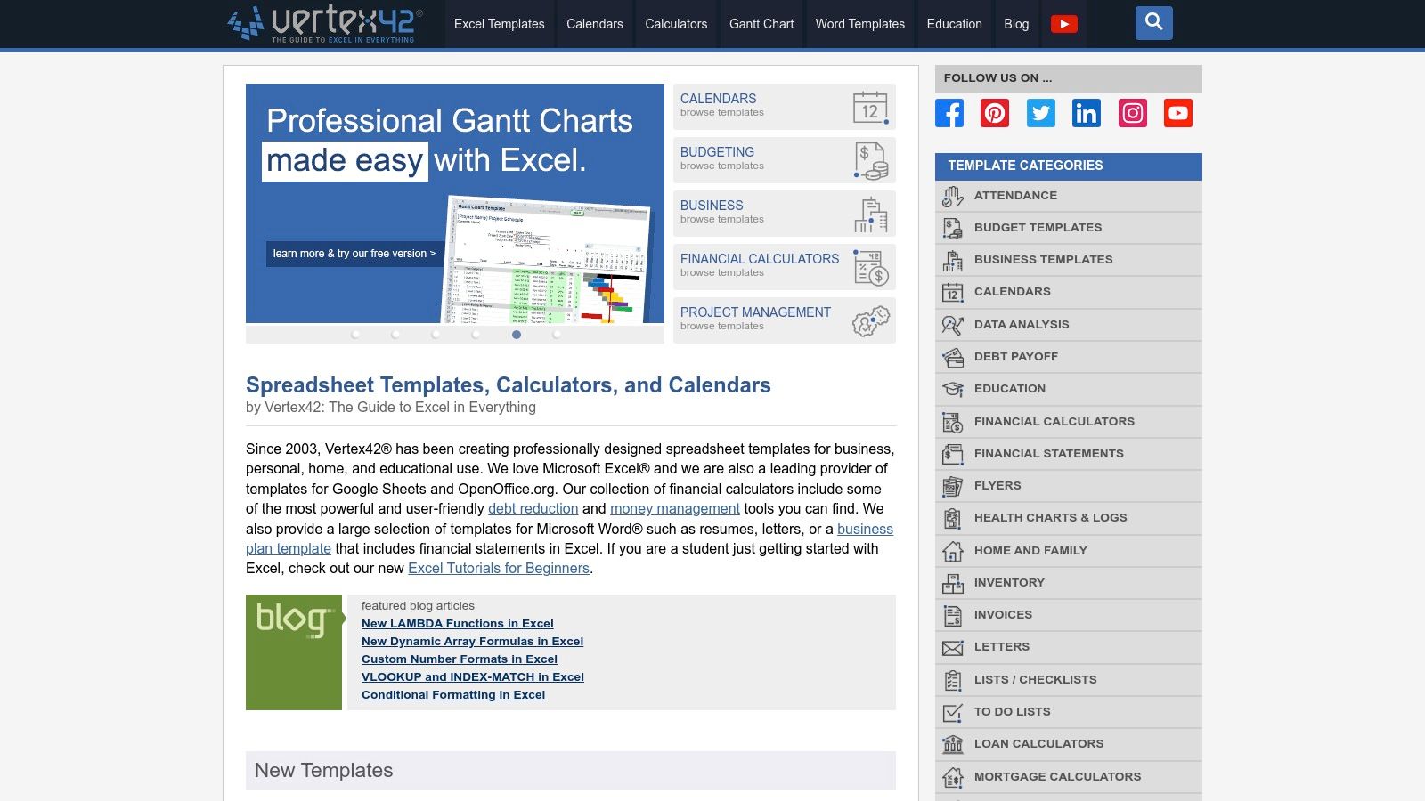Select Word Templates from the navigation bar
The height and width of the screenshot is (801, 1425).
point(859,24)
